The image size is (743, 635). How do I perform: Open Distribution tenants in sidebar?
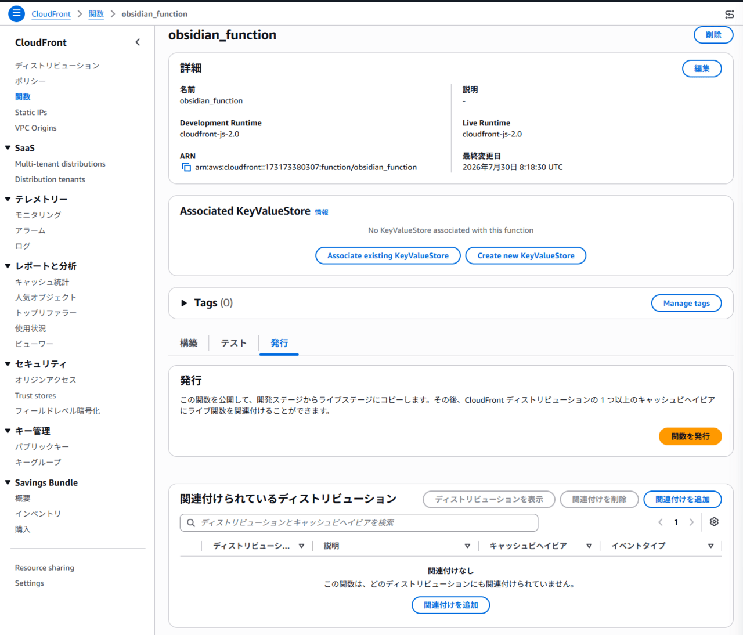(50, 180)
